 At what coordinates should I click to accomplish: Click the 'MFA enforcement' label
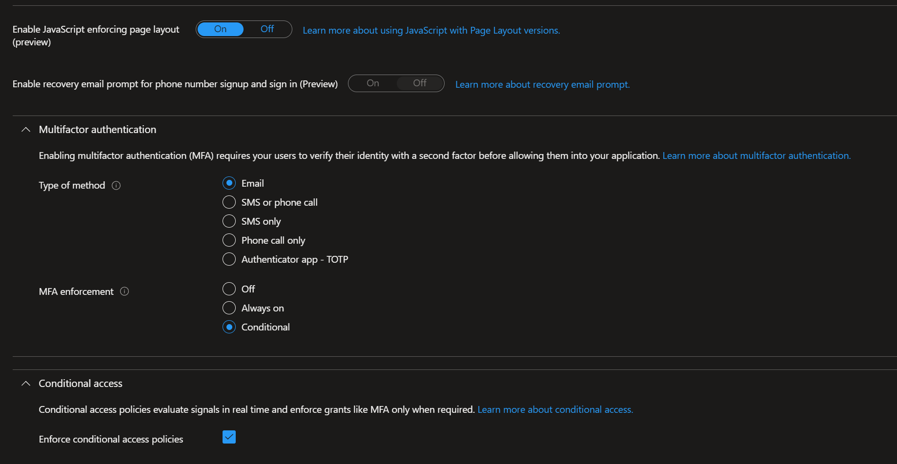click(x=76, y=291)
